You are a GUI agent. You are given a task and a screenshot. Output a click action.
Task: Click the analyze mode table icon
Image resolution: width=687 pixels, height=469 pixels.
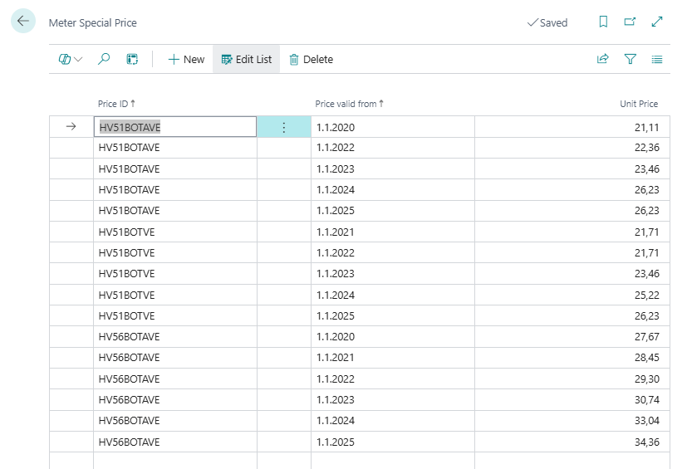click(x=131, y=59)
